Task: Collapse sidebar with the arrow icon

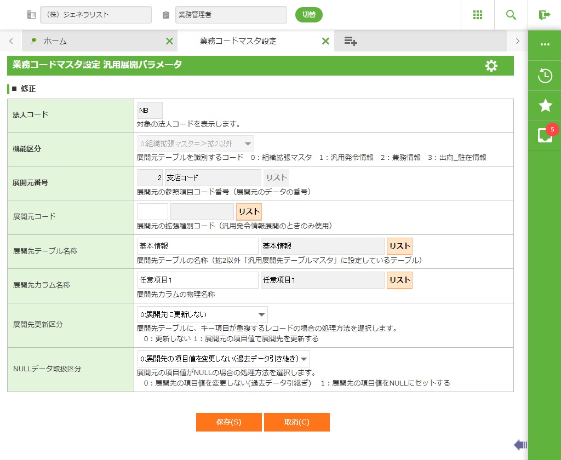Action: 520,444
